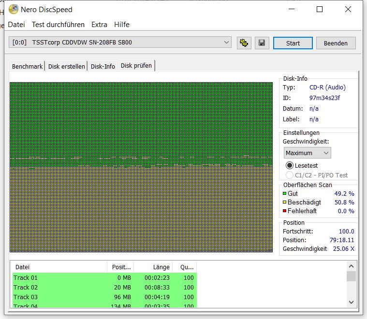The width and height of the screenshot is (367, 319).
Task: Select the Track 01 row
Action: [104, 277]
